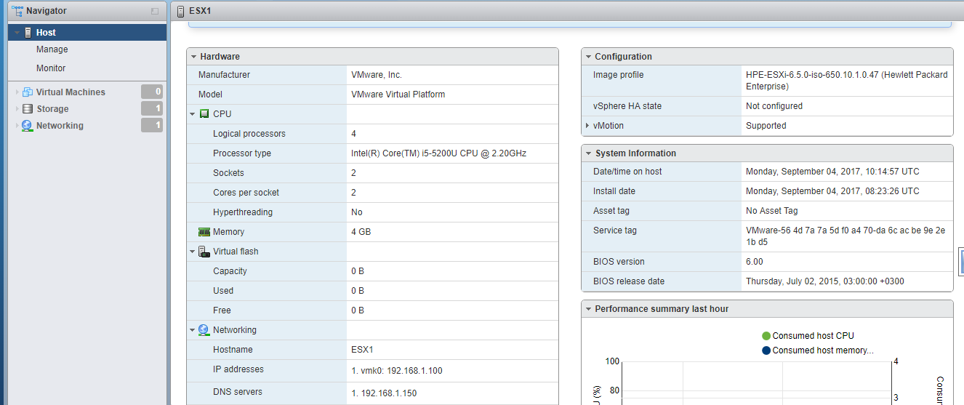The image size is (964, 405).
Task: Select Virtual Machines in Navigator
Action: tap(71, 92)
